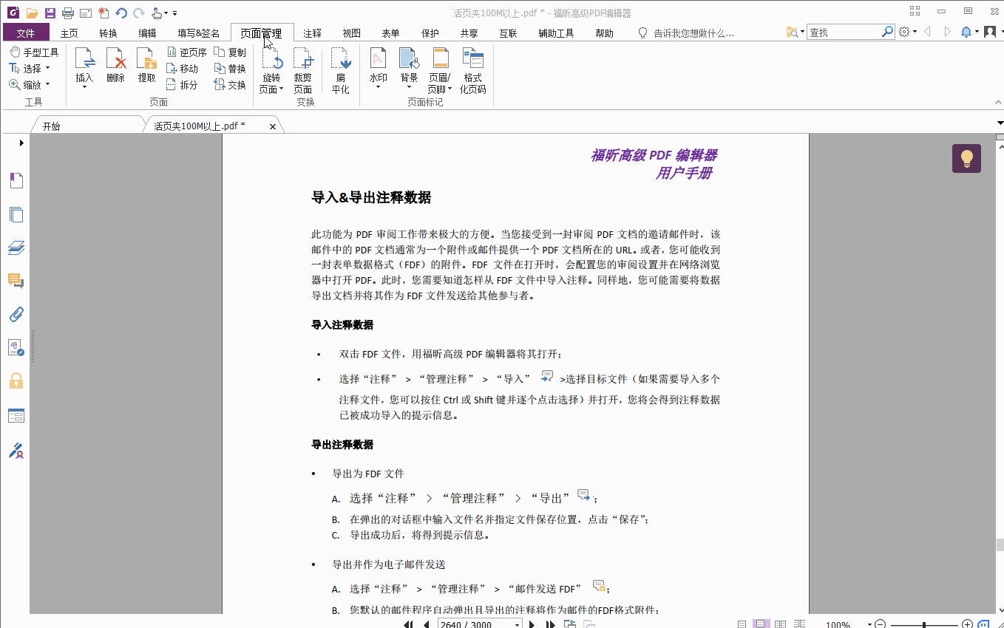This screenshot has height=628, width=1004.
Task: Select the 开始 document tab
Action: pos(50,126)
